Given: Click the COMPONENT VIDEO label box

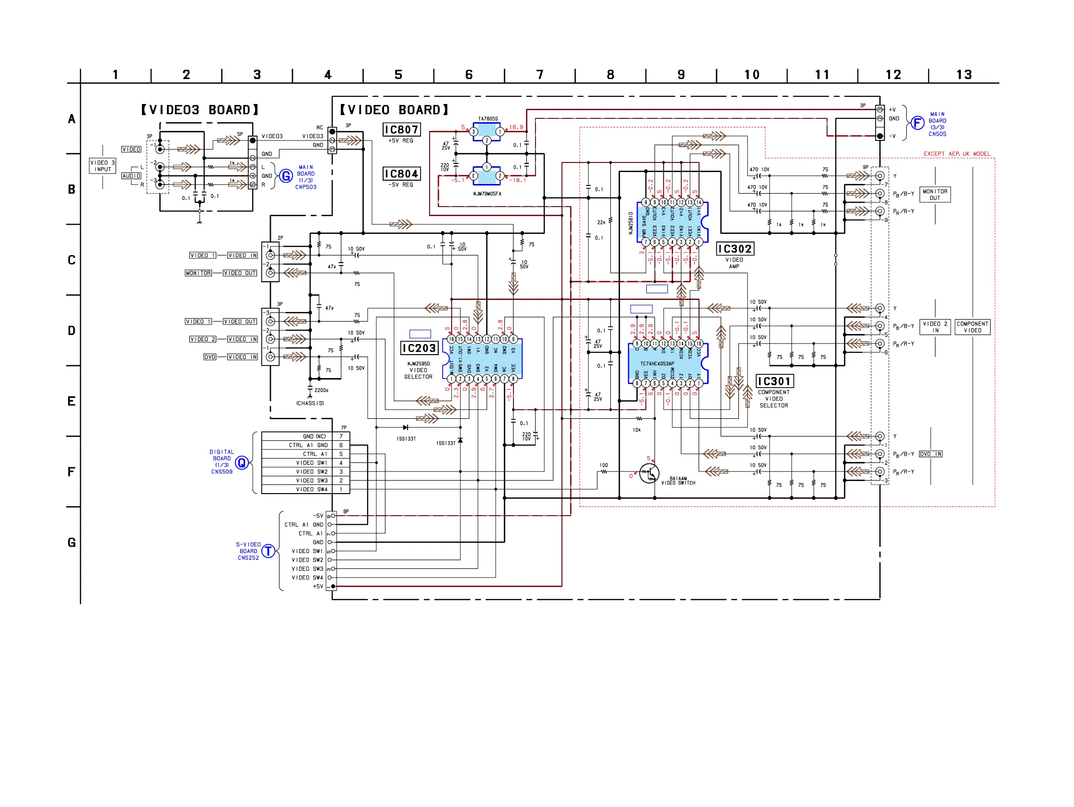Looking at the screenshot, I should [972, 326].
